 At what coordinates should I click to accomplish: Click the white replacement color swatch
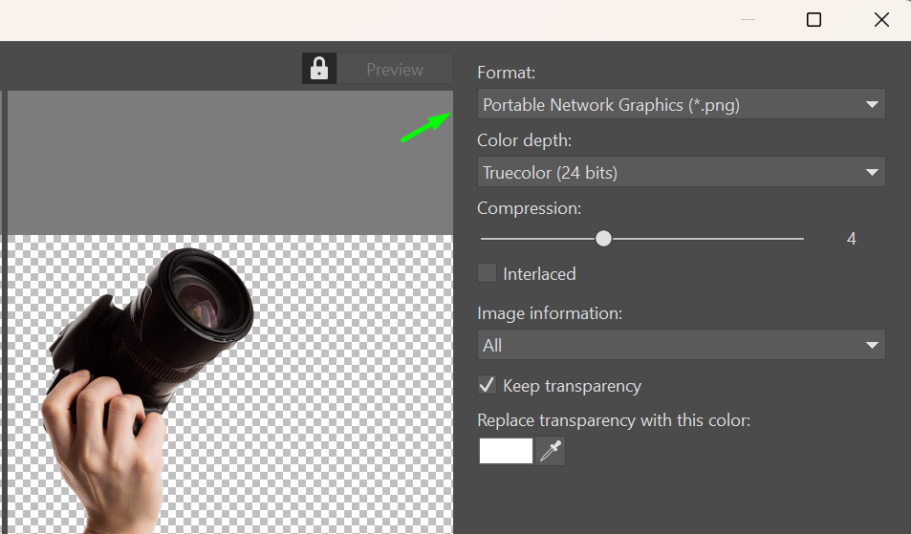(x=506, y=451)
